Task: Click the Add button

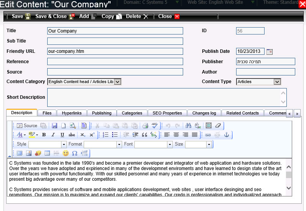Action: click(x=88, y=16)
